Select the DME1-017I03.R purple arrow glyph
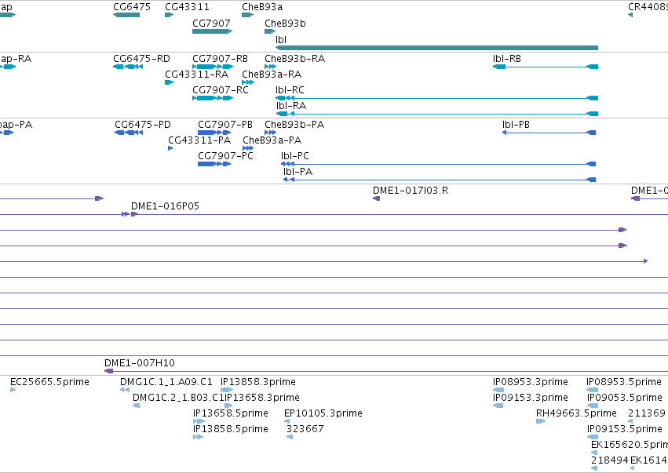The image size is (668, 473). [x=376, y=198]
